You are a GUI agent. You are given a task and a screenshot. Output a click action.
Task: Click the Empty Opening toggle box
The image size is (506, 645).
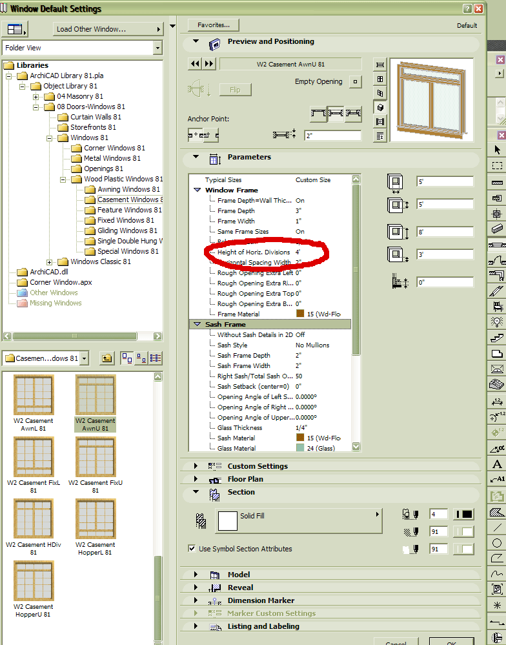pyautogui.click(x=355, y=81)
